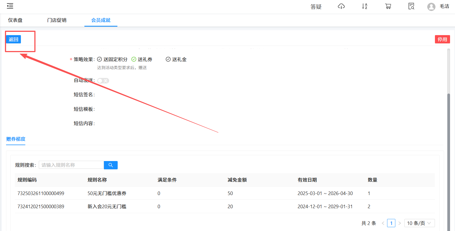Toggle the 自动发送 switch

[x=103, y=81]
